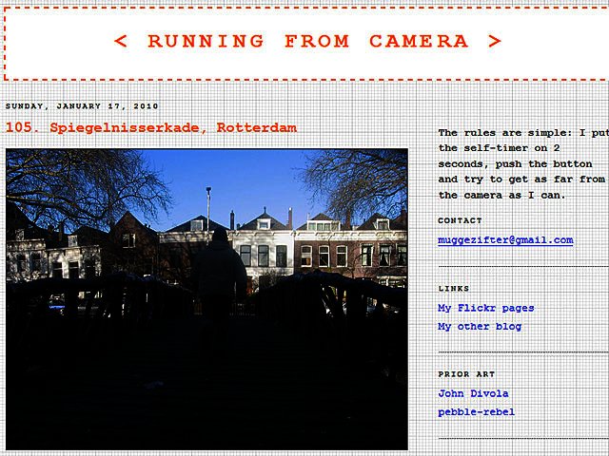Open the My Flickr pages link
The width and height of the screenshot is (609, 456).
click(x=485, y=308)
